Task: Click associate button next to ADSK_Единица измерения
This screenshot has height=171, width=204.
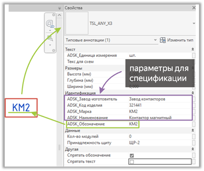Action: click(x=193, y=55)
